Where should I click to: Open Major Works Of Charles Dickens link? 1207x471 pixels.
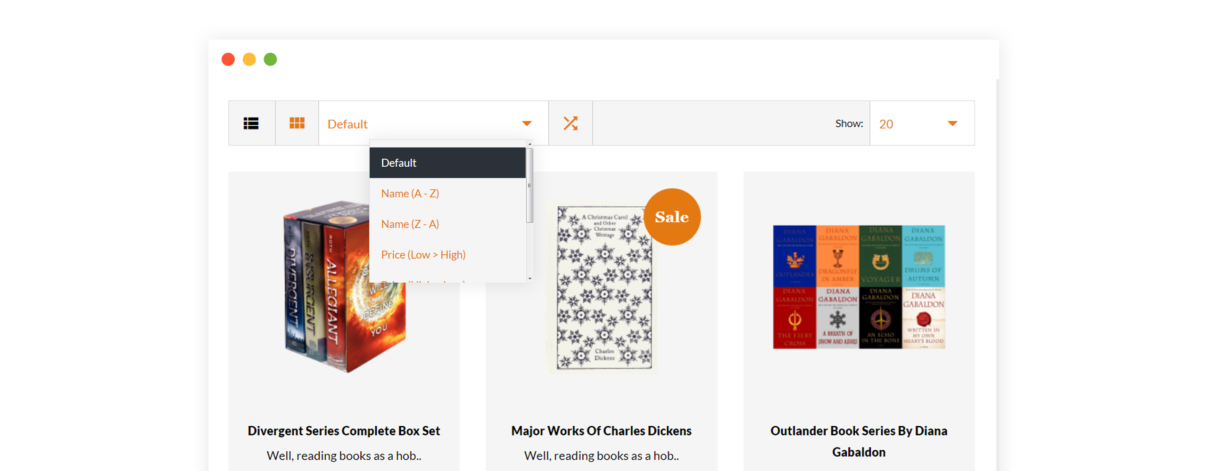click(601, 430)
